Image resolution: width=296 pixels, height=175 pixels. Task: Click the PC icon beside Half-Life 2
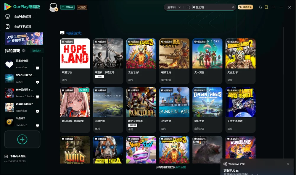[37, 126]
